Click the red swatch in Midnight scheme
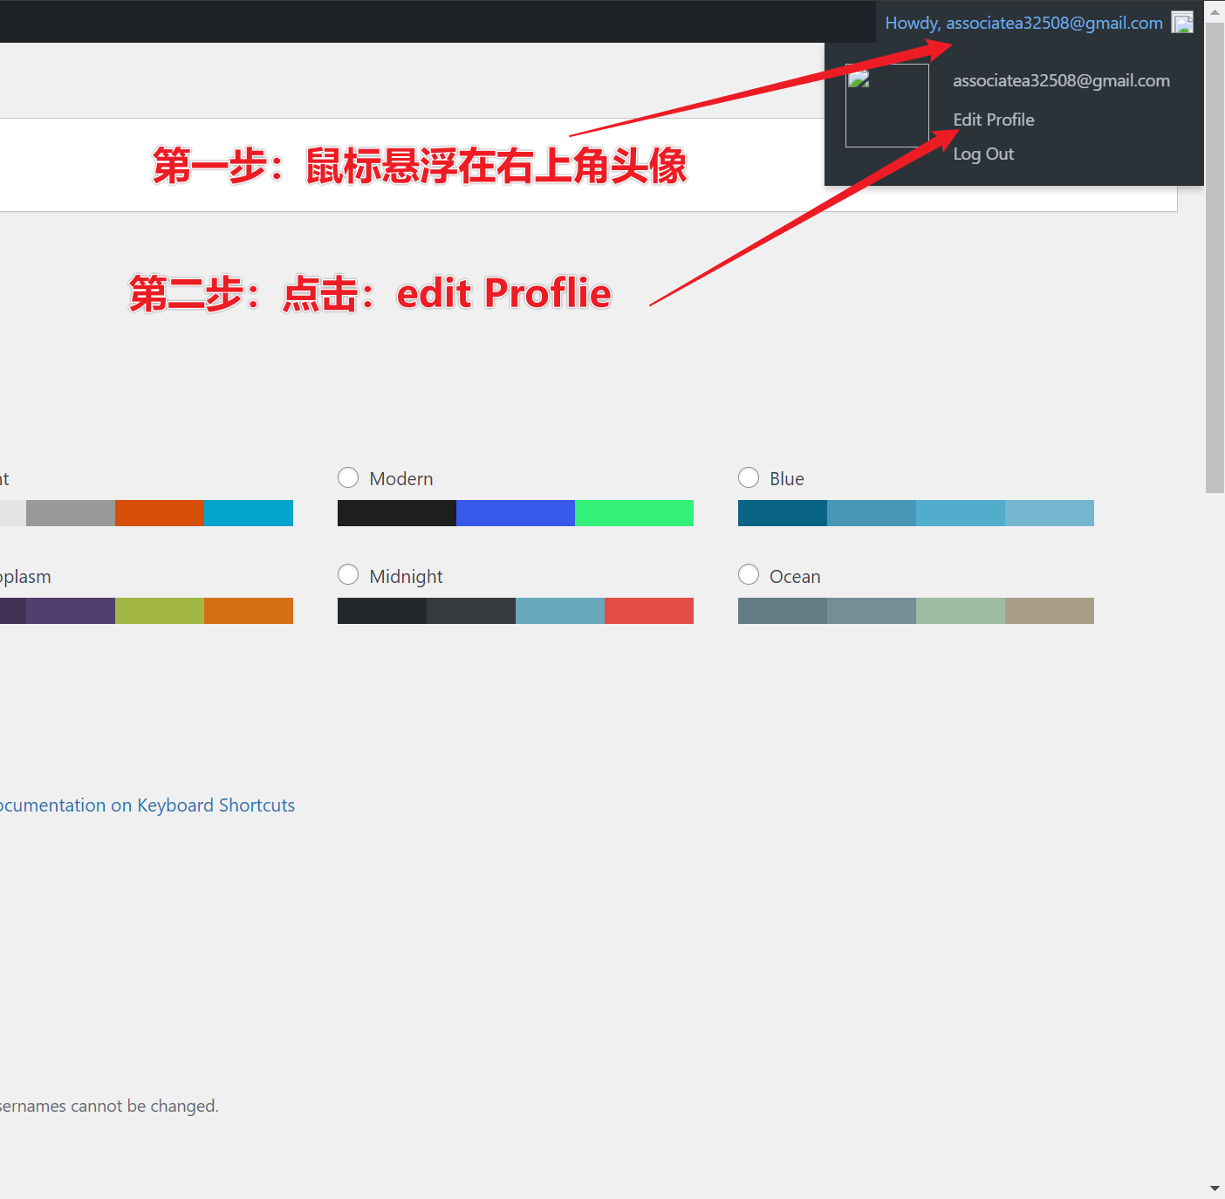Viewport: 1225px width, 1199px height. [x=649, y=610]
